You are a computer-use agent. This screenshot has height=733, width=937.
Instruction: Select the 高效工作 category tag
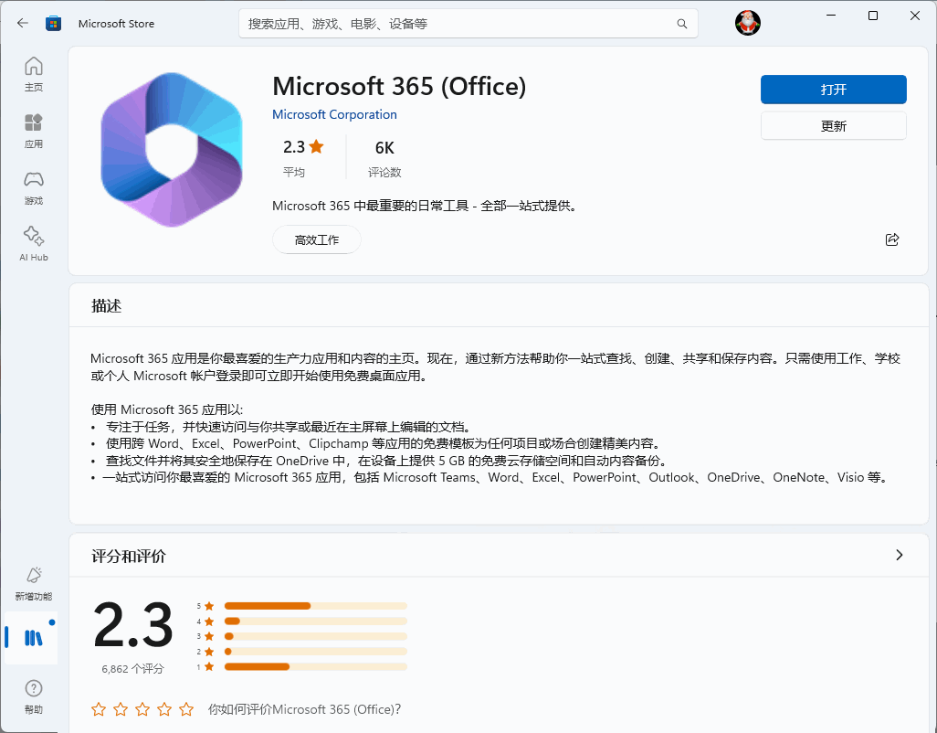(x=316, y=239)
